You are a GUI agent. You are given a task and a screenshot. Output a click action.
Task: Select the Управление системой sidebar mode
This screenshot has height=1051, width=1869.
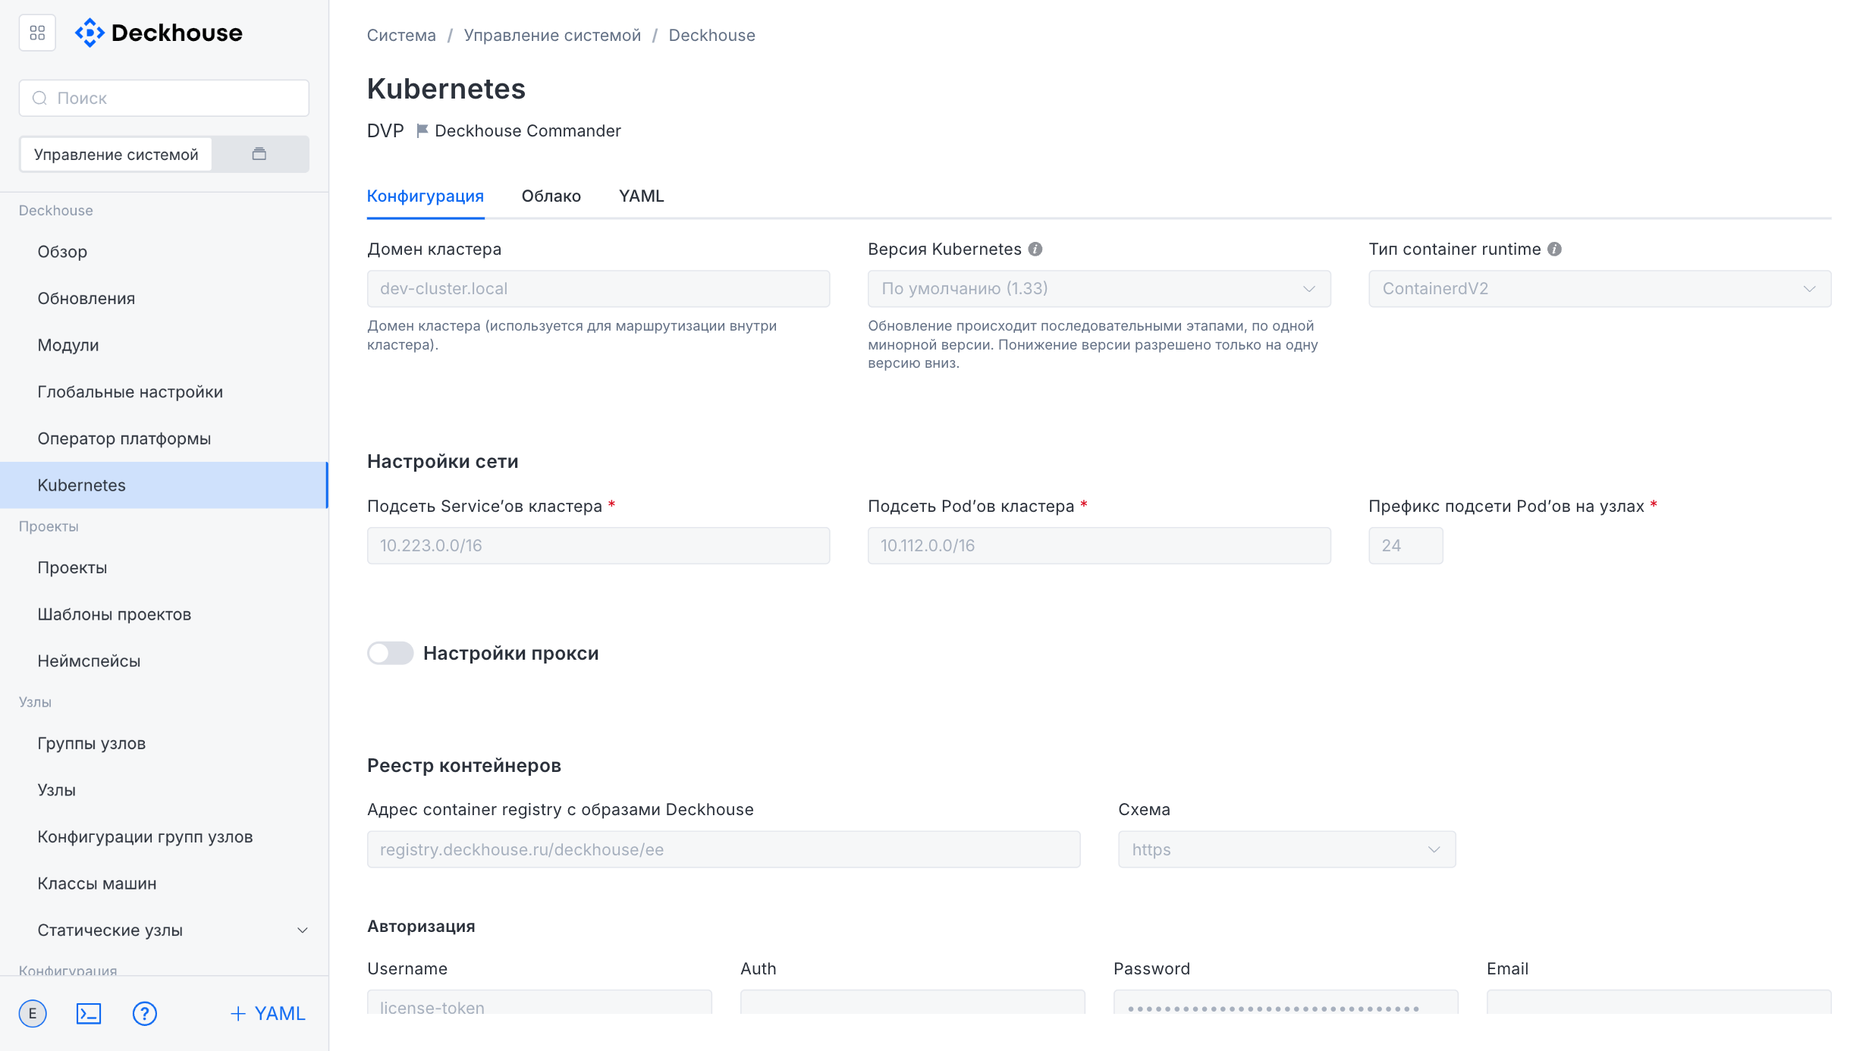tap(116, 154)
